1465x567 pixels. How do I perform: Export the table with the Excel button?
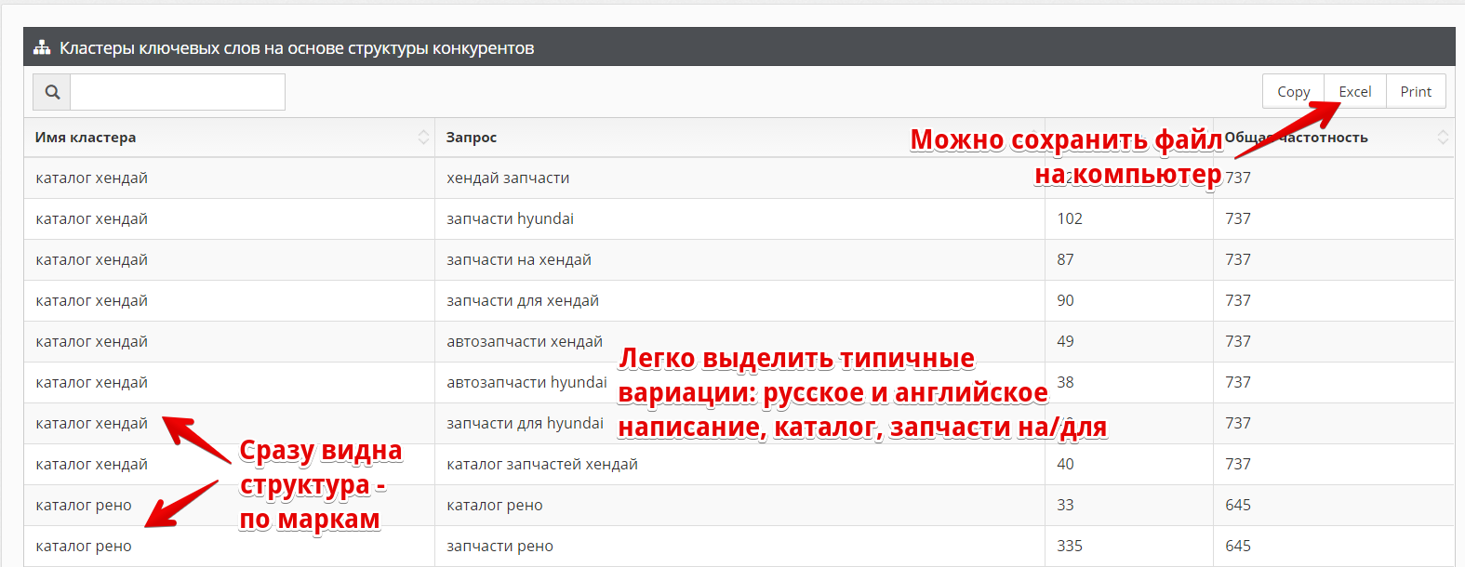coord(1354,91)
